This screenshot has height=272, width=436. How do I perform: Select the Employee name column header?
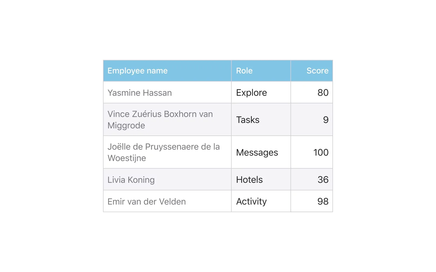[167, 71]
